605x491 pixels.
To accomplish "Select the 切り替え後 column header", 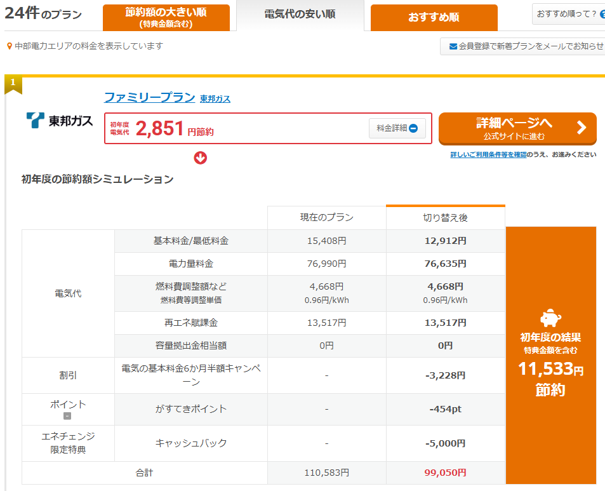I will (x=446, y=218).
